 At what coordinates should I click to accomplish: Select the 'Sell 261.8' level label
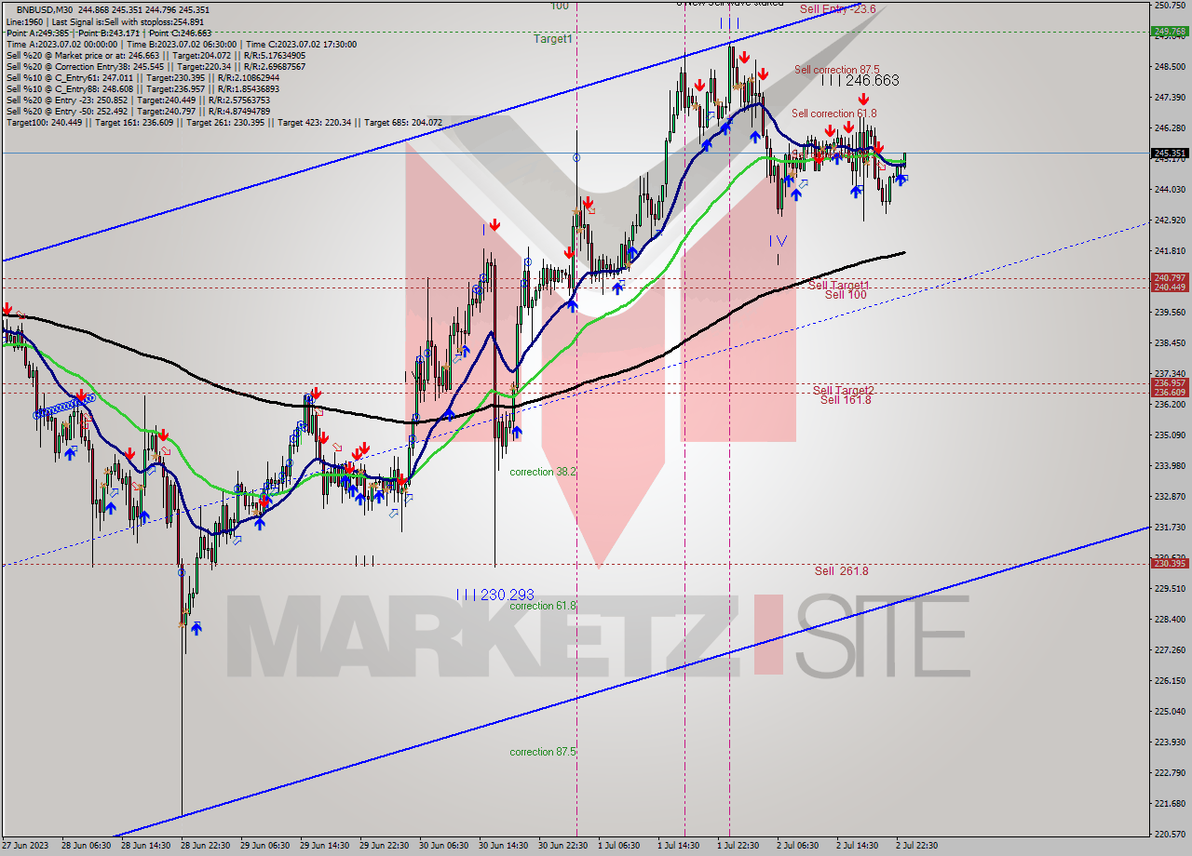[842, 571]
